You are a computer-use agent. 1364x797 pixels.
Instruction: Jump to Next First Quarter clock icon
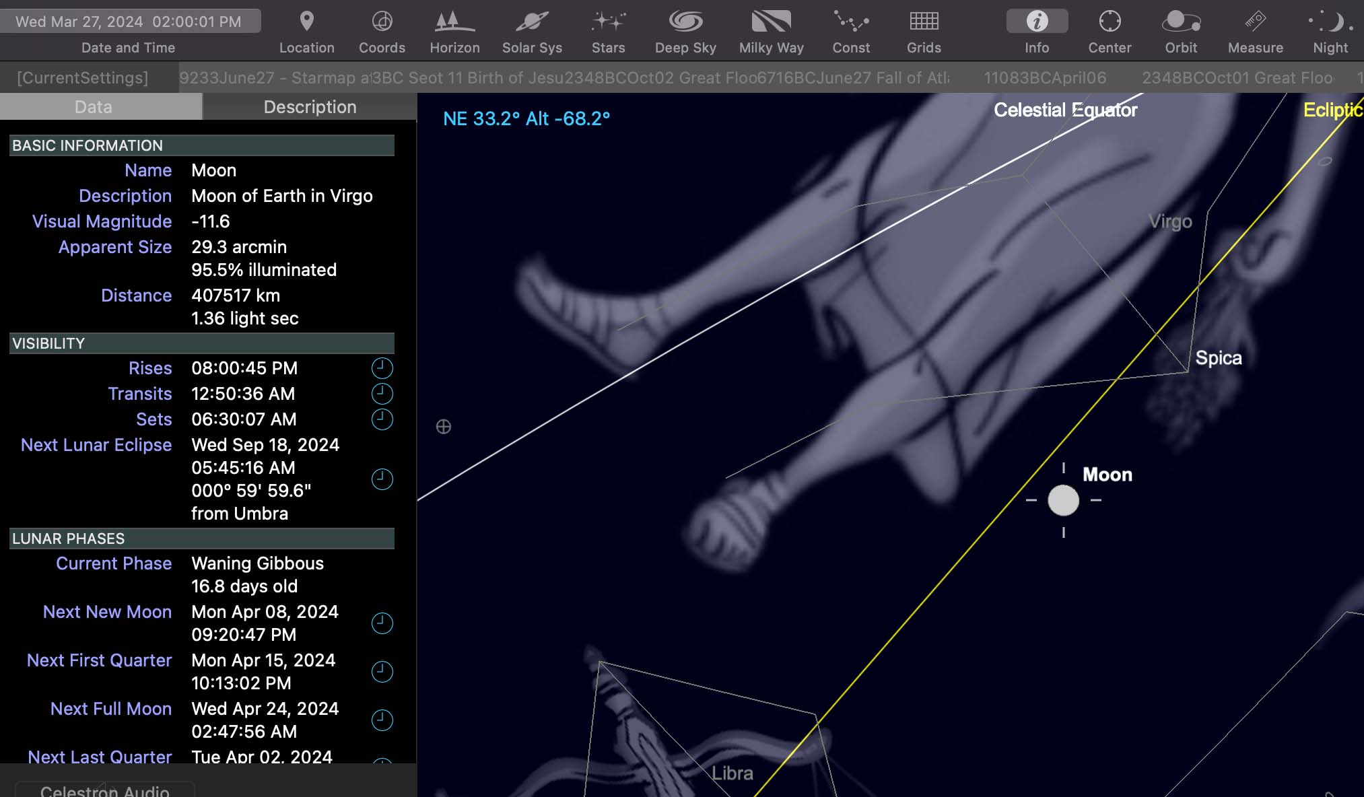tap(382, 672)
